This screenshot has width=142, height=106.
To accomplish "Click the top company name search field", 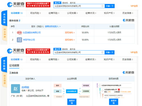I will [78, 6].
